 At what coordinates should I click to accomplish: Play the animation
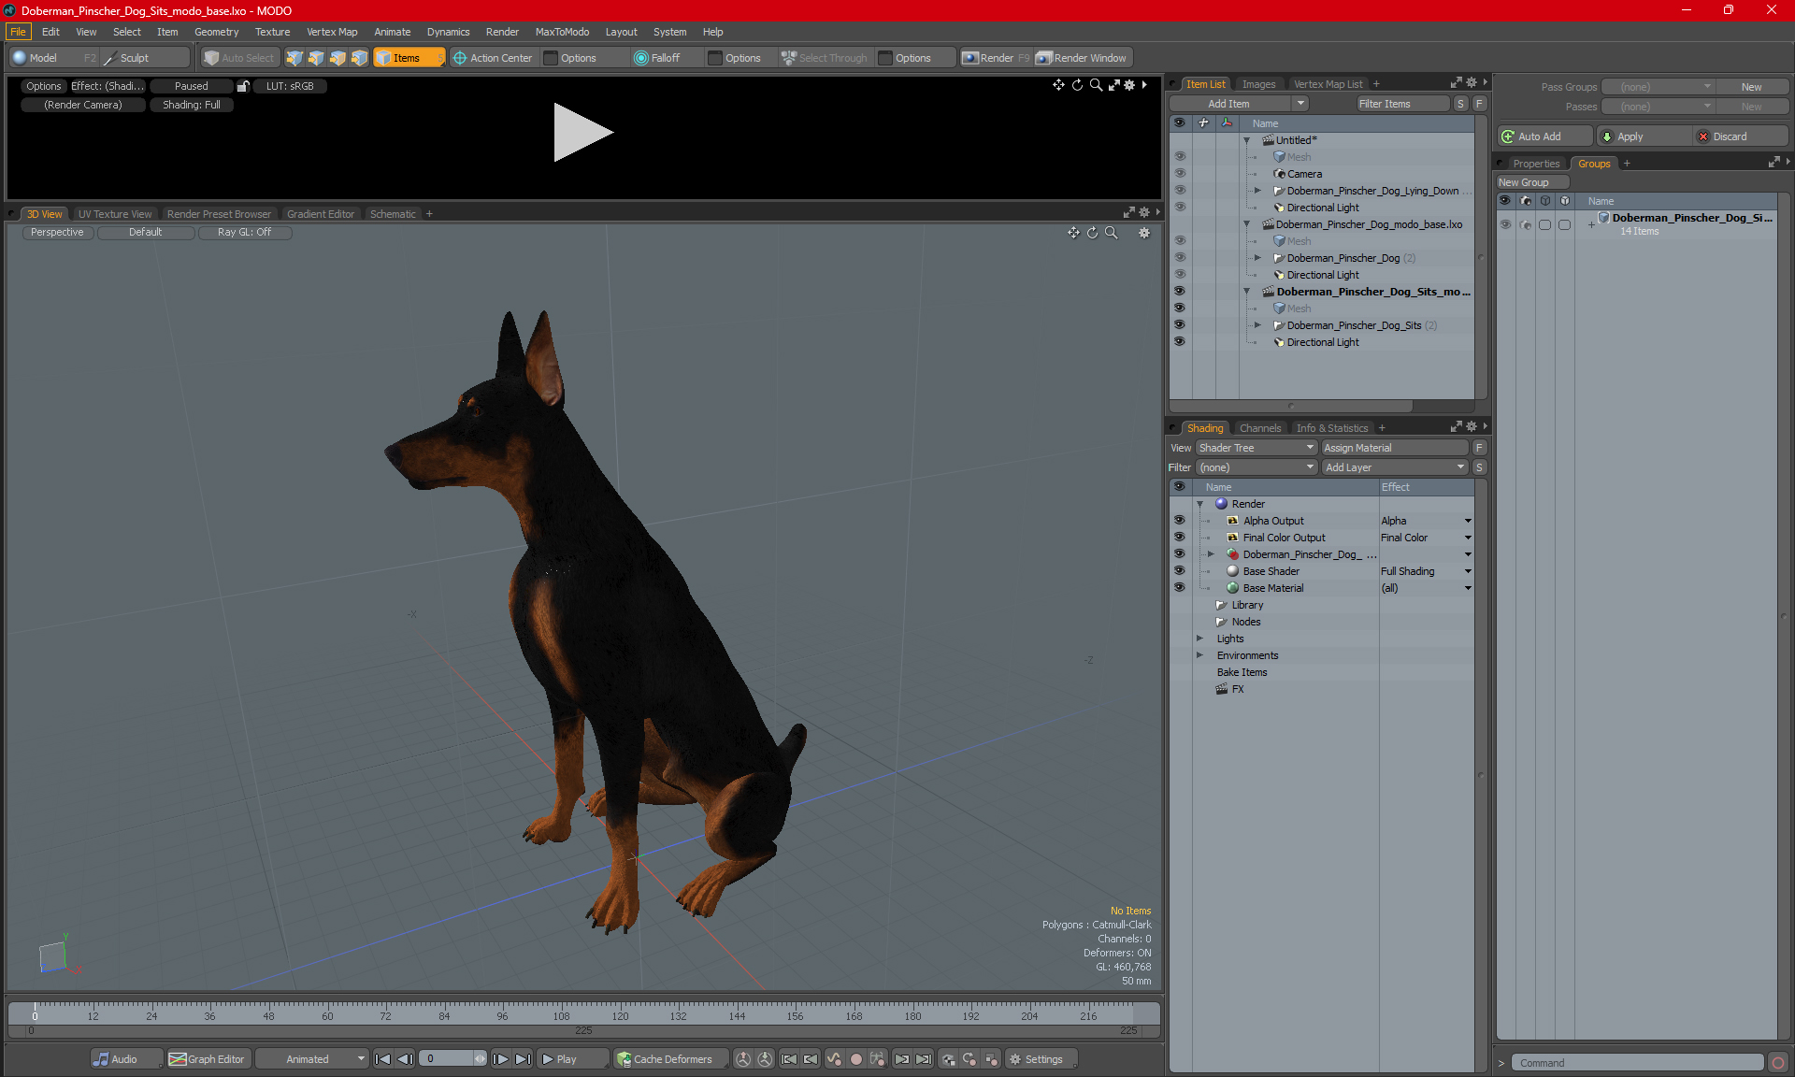point(573,1059)
